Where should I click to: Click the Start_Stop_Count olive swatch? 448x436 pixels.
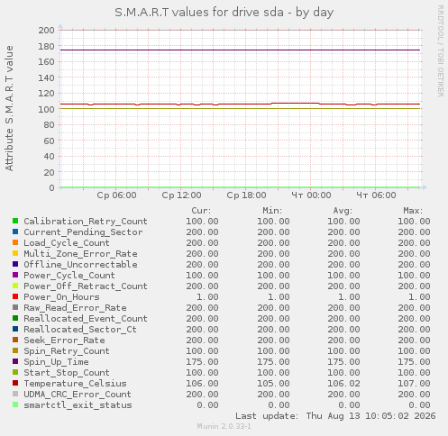click(15, 372)
